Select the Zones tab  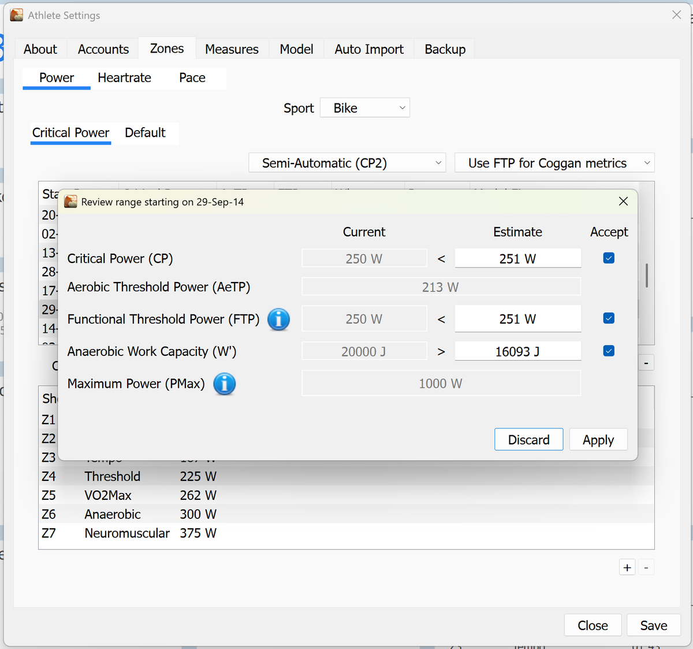coord(167,49)
